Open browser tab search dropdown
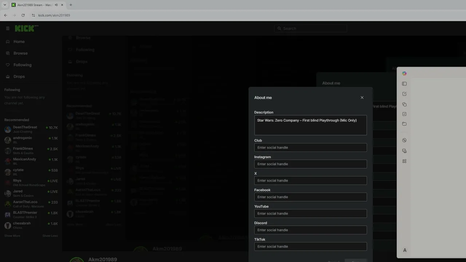The image size is (466, 262). 5,5
